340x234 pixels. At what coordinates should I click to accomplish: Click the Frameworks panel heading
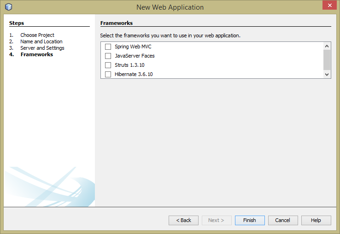[x=117, y=23]
